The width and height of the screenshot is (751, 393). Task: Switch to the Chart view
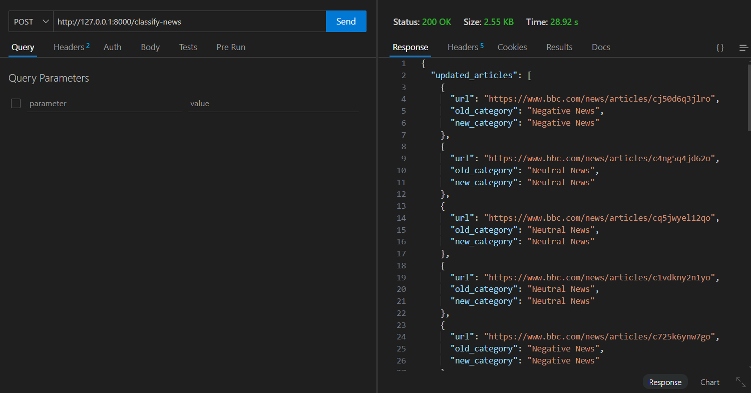(x=710, y=382)
